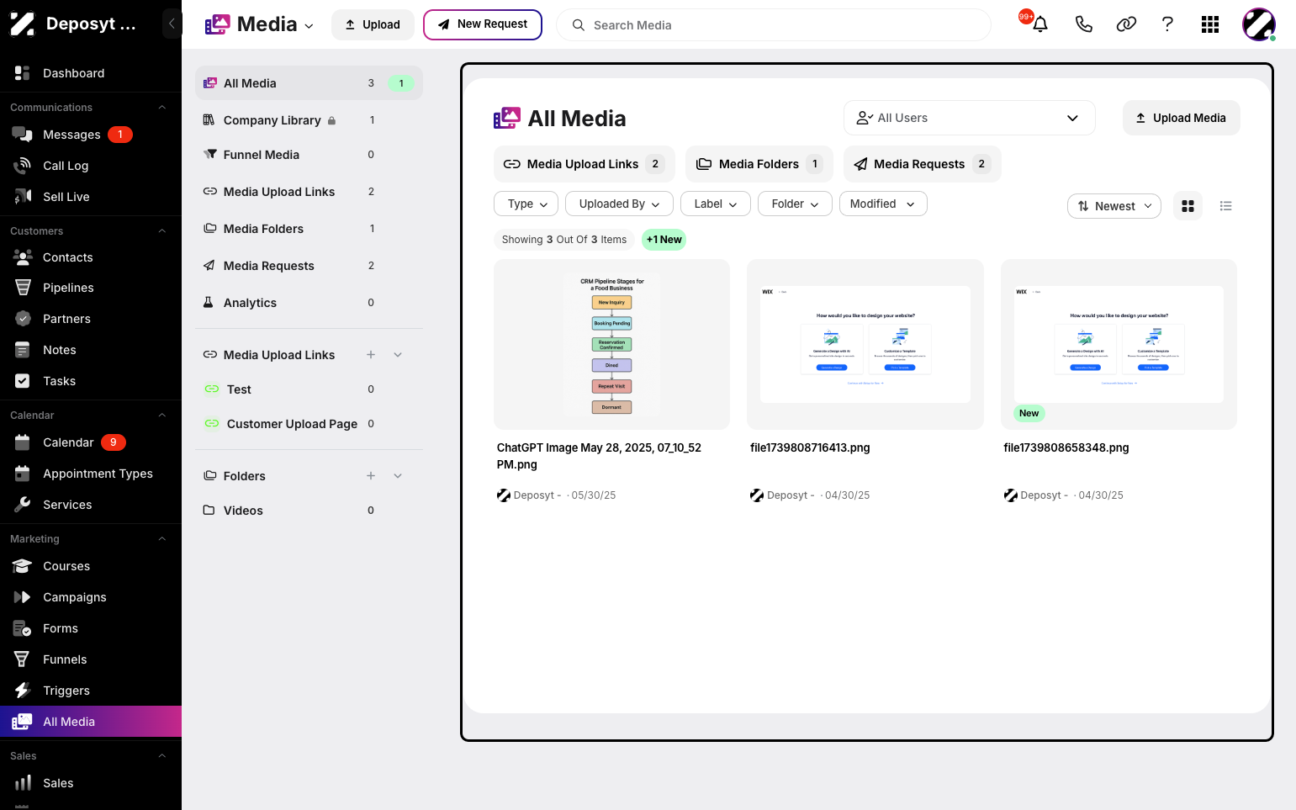Click the Services wrench icon
This screenshot has width=1296, height=810.
[23, 505]
